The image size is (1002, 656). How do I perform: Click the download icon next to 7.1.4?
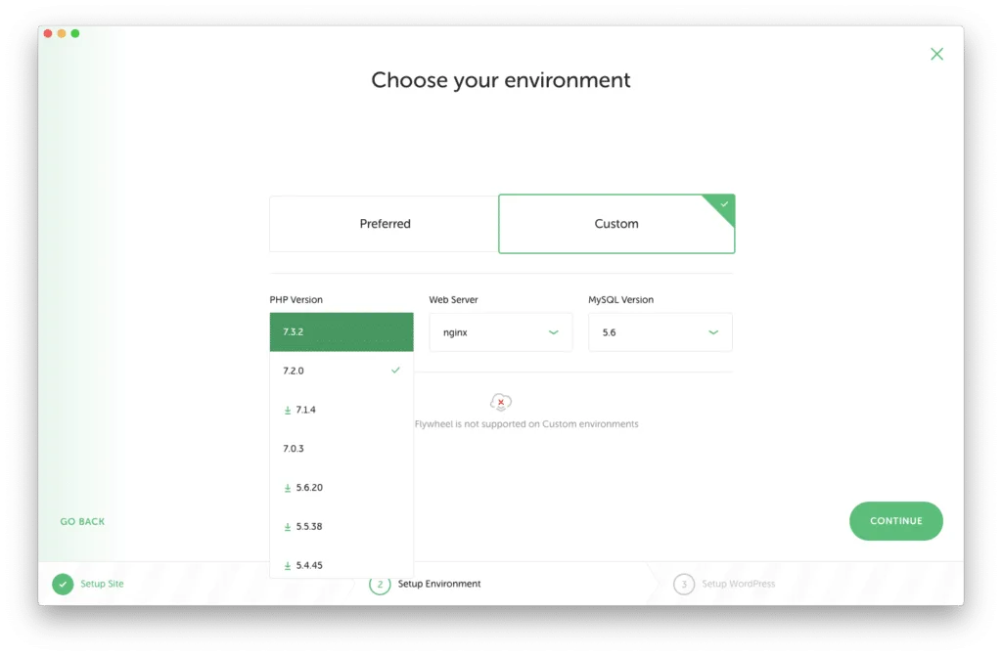pos(288,410)
